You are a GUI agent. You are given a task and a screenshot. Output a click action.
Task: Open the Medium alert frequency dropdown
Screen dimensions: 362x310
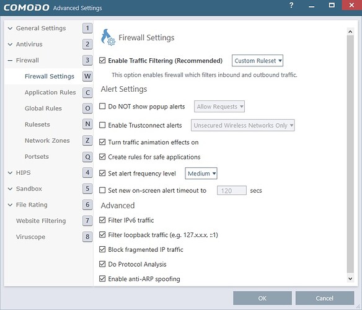(x=201, y=174)
